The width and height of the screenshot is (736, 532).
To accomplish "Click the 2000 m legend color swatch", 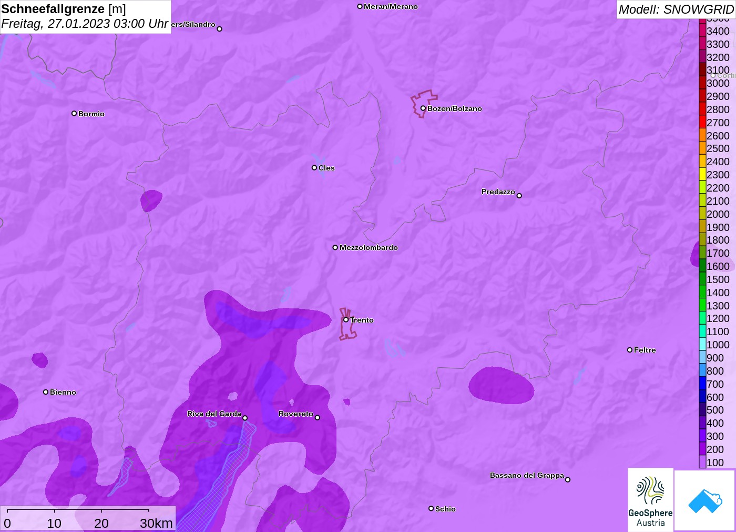I will click(x=702, y=214).
